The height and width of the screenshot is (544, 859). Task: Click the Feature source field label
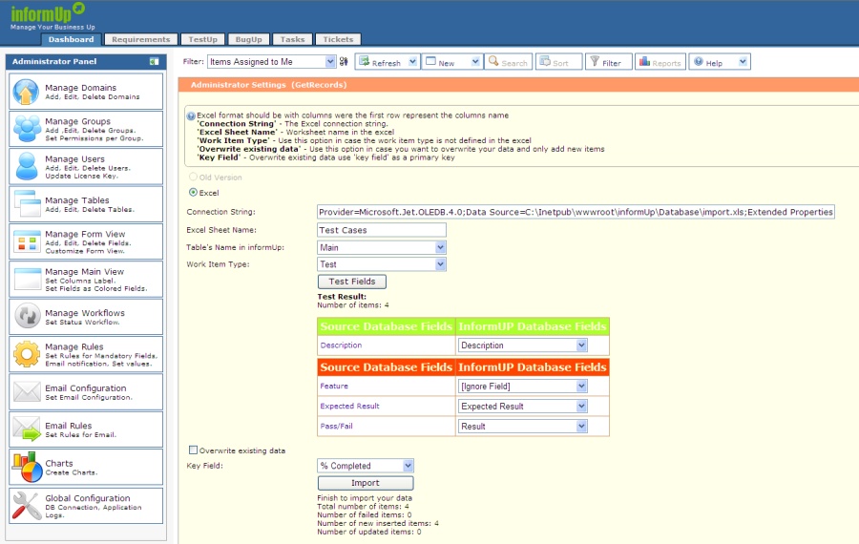(334, 387)
